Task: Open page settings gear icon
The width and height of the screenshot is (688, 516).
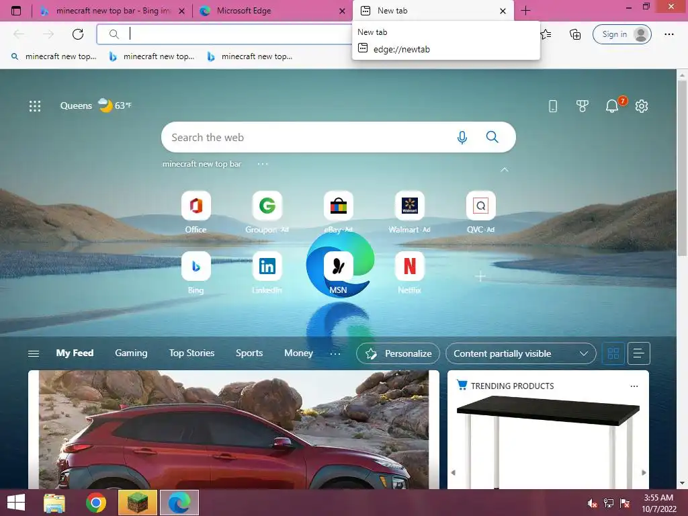Action: coord(642,105)
